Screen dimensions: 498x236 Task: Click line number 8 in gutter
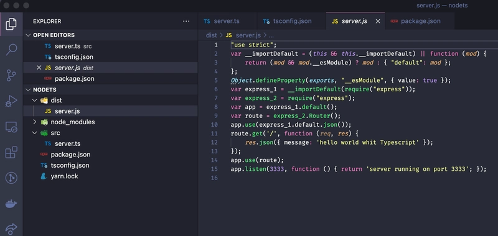point(216,107)
